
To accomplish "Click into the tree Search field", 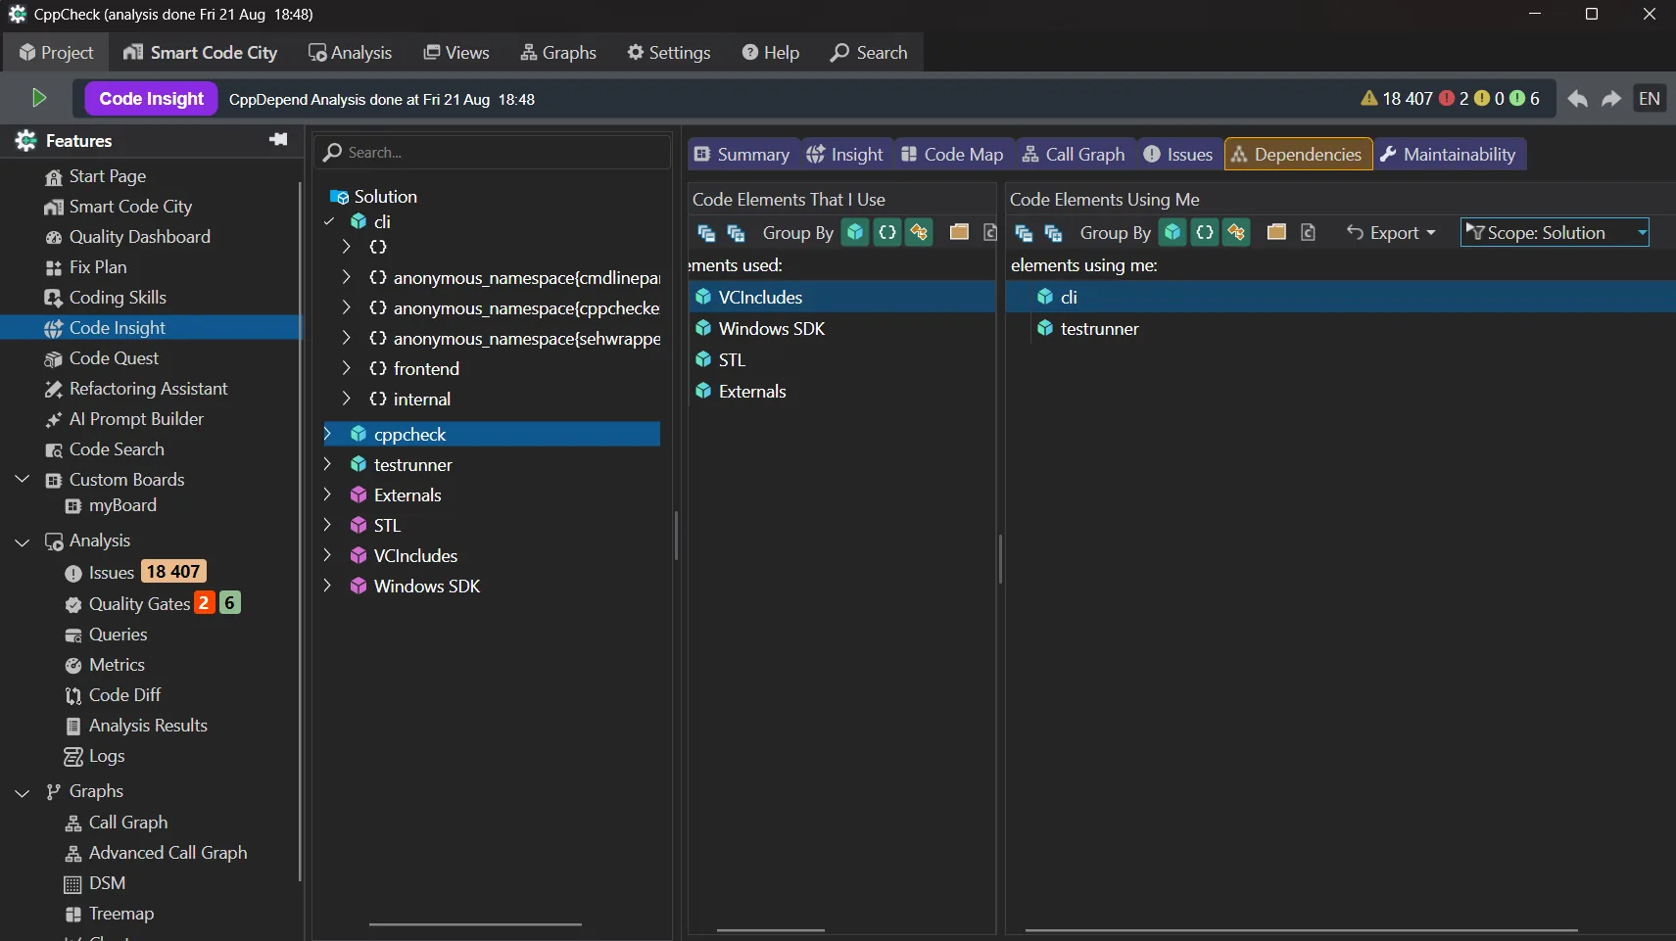I will point(493,152).
